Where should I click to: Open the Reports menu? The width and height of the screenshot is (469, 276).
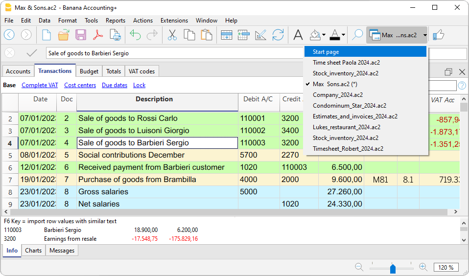[116, 21]
